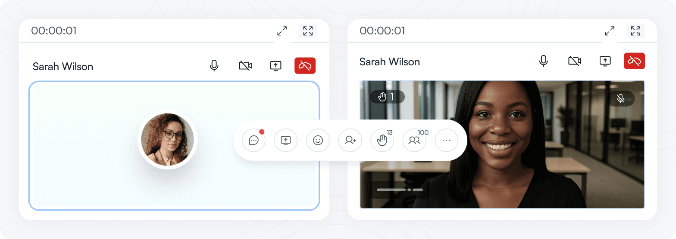Viewport: 676px width, 239px height.
Task: End call in left panel
Action: coord(305,66)
